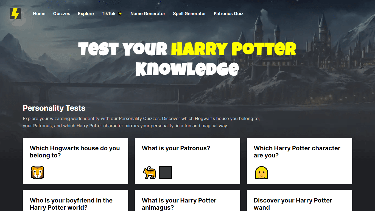Click the "Personality Tests" section heading
This screenshot has width=375, height=211.
click(54, 108)
